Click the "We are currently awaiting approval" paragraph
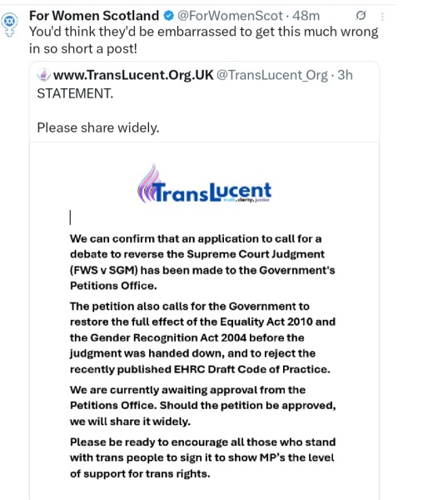433x500 pixels. pos(203,406)
